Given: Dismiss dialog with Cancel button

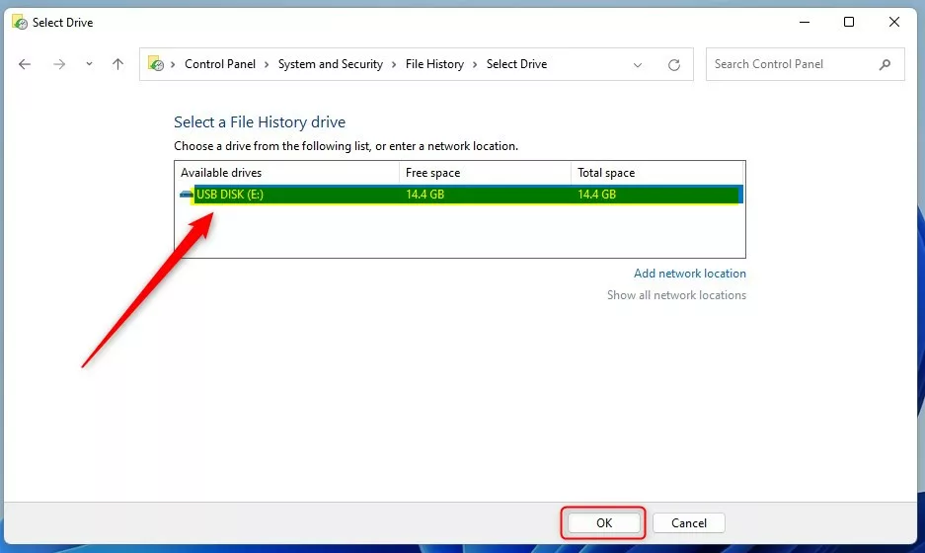Looking at the screenshot, I should point(688,523).
